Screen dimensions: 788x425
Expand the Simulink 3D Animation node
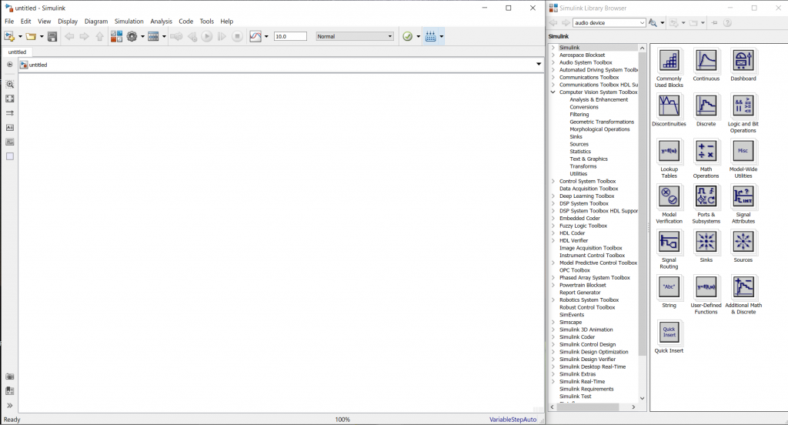(553, 330)
